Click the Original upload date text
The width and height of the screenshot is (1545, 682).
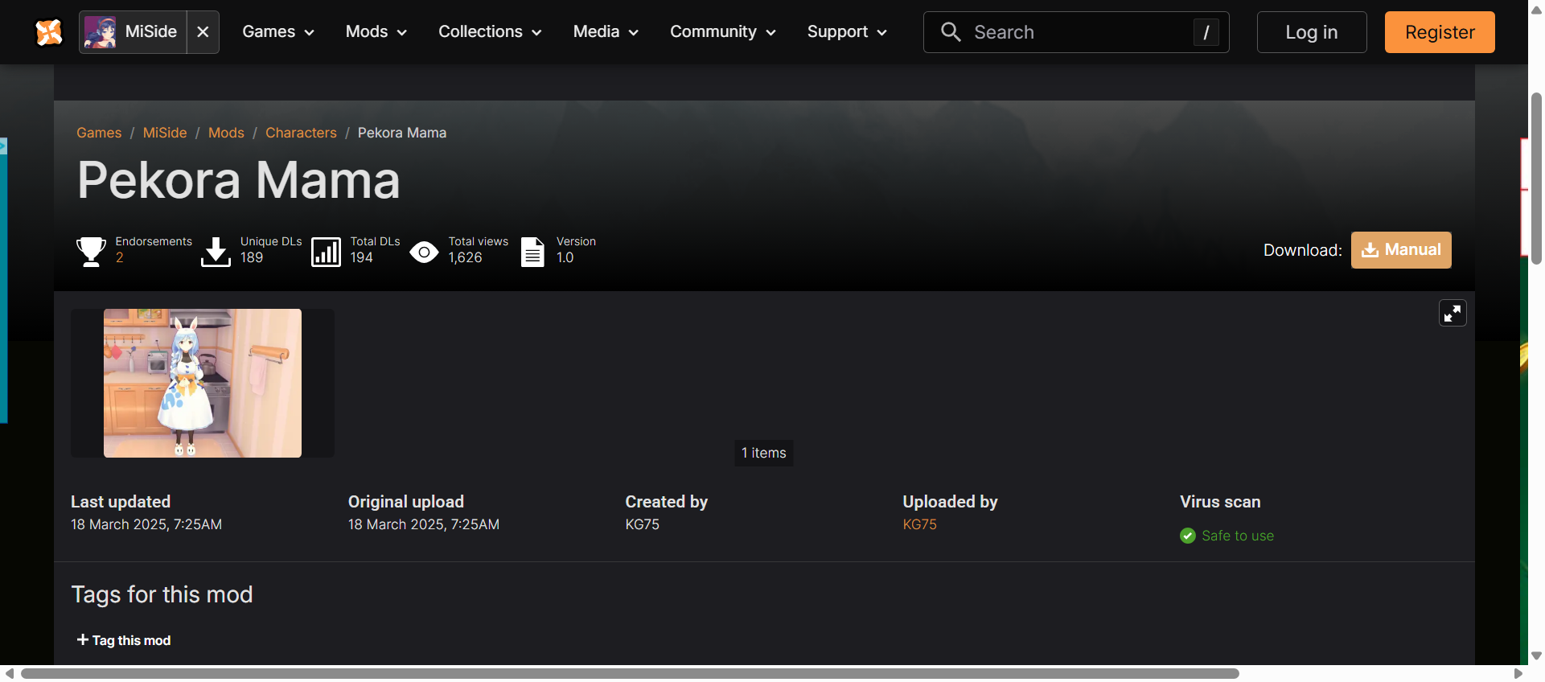pos(424,524)
